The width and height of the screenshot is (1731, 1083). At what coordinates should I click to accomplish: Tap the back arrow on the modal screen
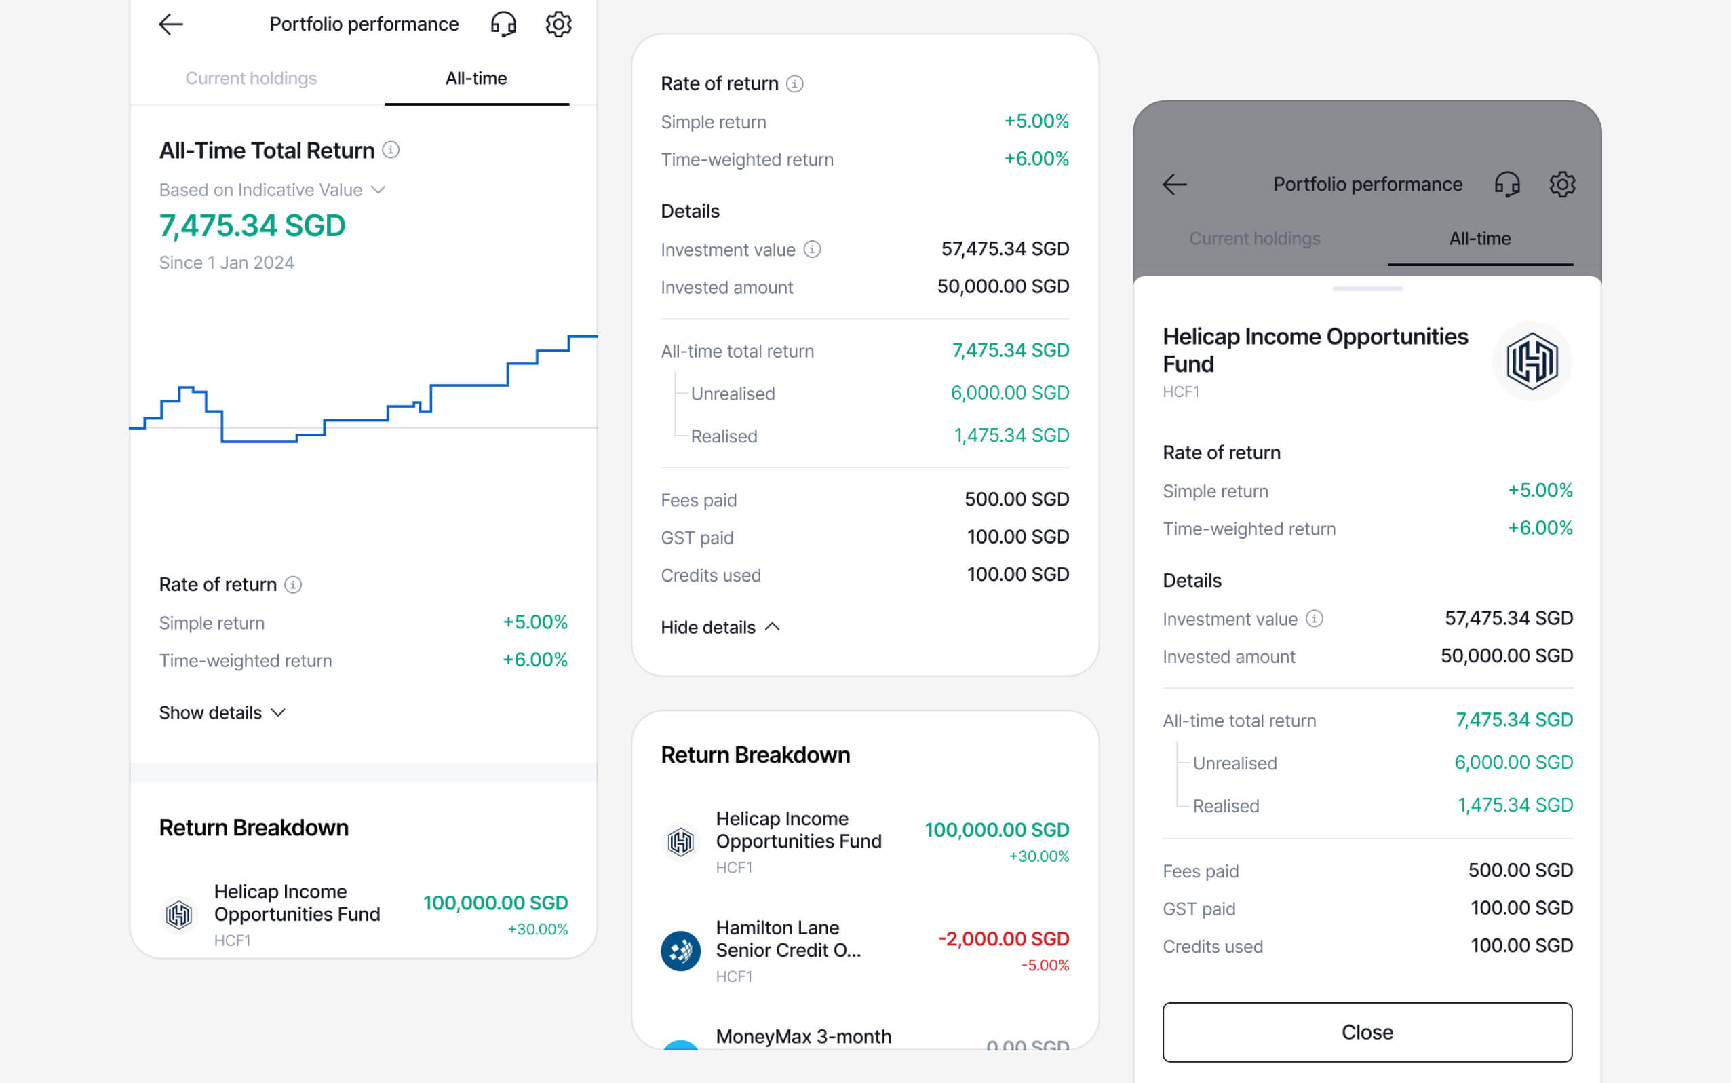tap(1174, 184)
